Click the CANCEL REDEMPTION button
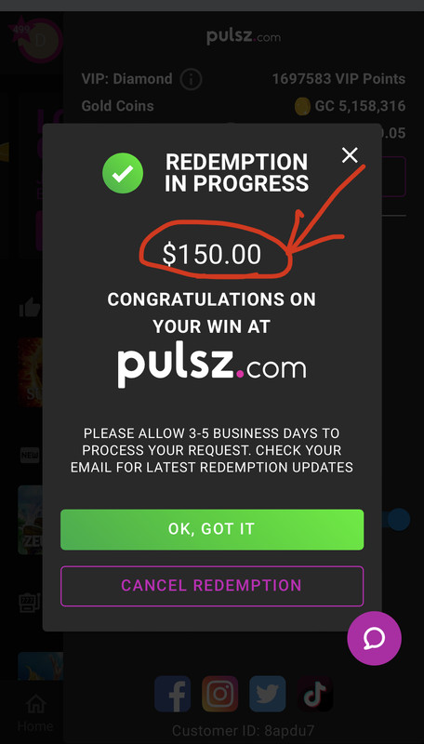 point(212,586)
